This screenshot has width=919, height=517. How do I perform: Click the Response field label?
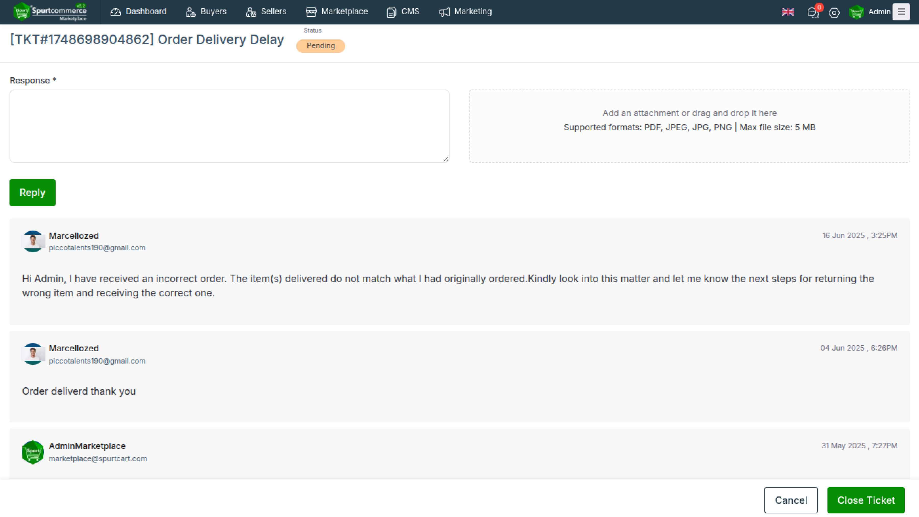(x=33, y=80)
